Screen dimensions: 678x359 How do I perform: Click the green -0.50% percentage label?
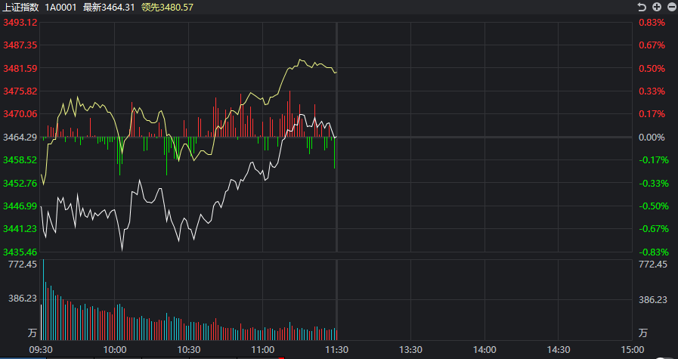[653, 206]
